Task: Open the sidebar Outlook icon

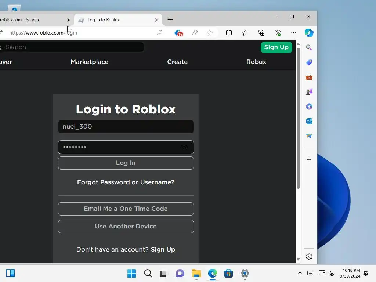Action: click(x=309, y=121)
